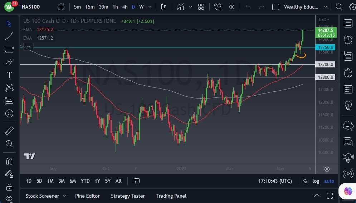Open the Wealthy Educ... layout name
The image size is (356, 203).
click(301, 7)
